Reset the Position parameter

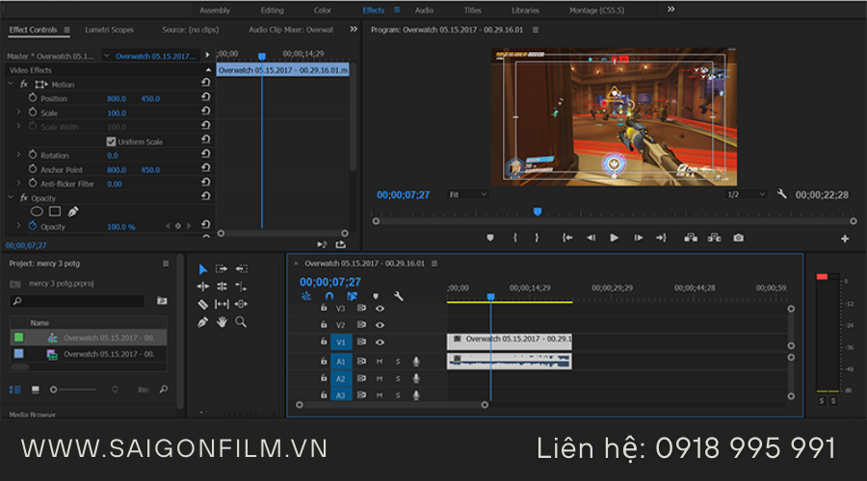(205, 98)
